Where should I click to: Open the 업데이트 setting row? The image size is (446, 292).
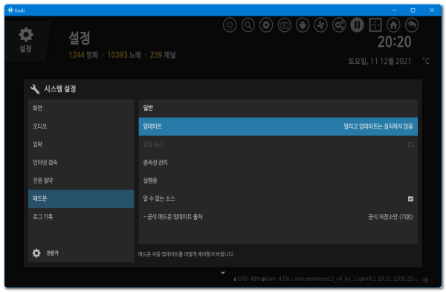(x=278, y=126)
